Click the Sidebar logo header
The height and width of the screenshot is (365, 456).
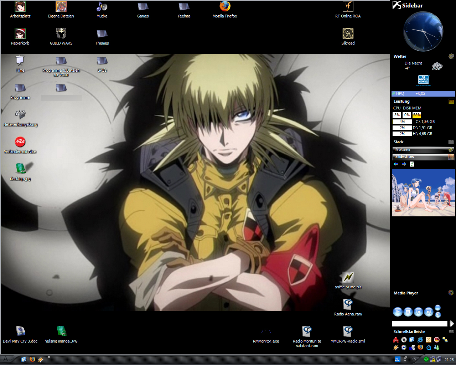coord(408,5)
